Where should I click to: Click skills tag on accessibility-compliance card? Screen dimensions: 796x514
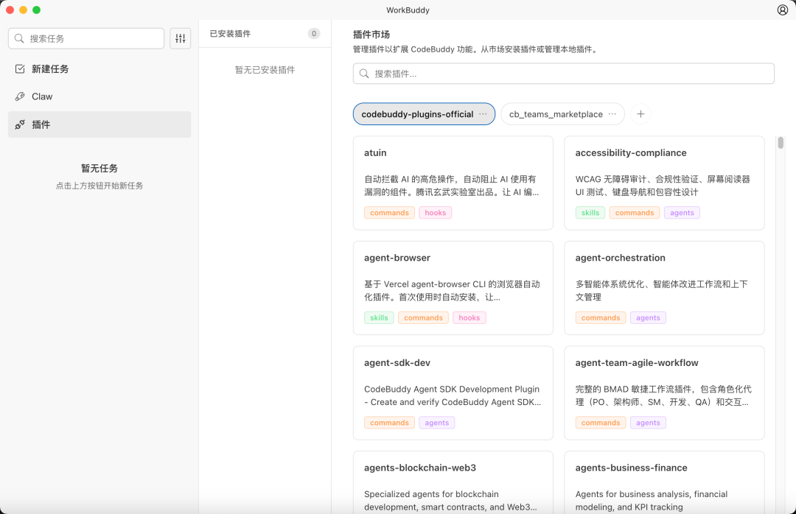[590, 213]
